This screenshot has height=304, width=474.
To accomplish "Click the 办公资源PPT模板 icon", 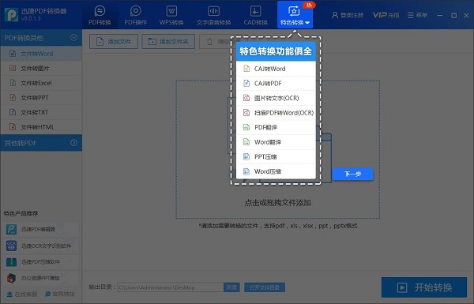I will click(x=12, y=278).
